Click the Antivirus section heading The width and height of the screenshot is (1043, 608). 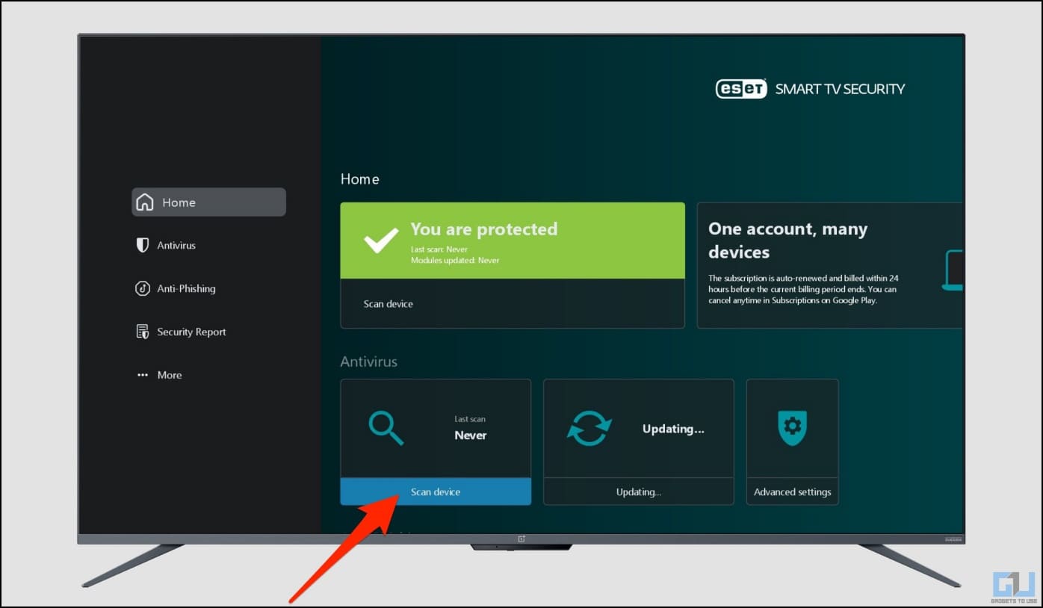(x=369, y=362)
